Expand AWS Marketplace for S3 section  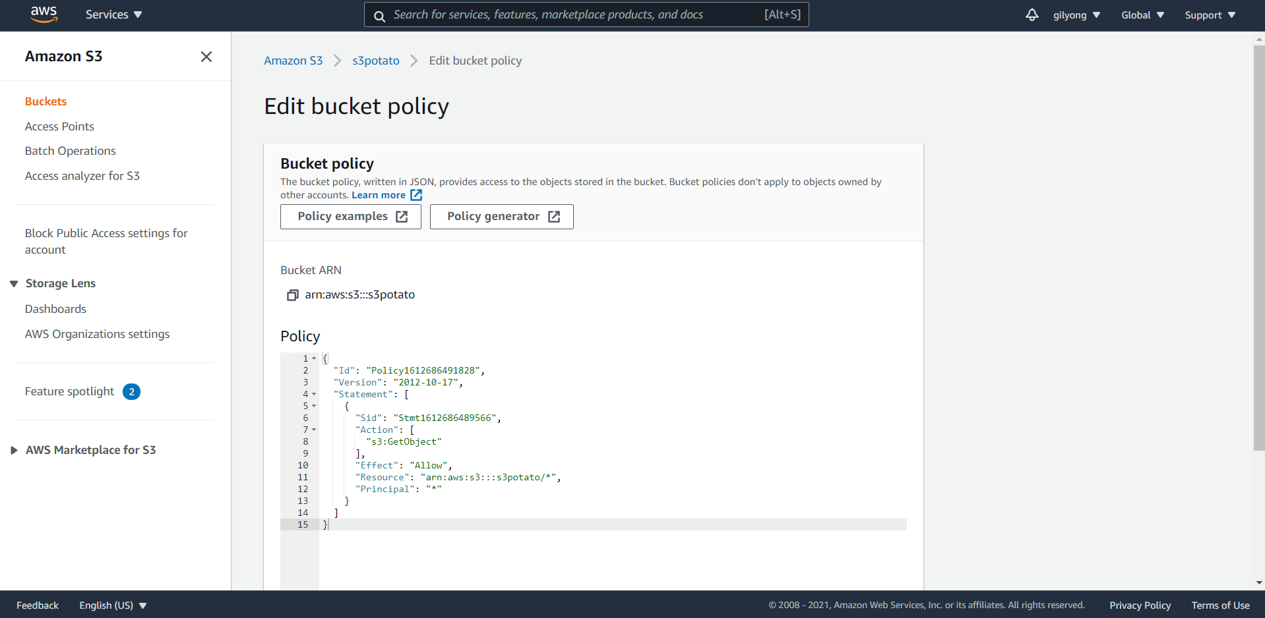point(14,451)
